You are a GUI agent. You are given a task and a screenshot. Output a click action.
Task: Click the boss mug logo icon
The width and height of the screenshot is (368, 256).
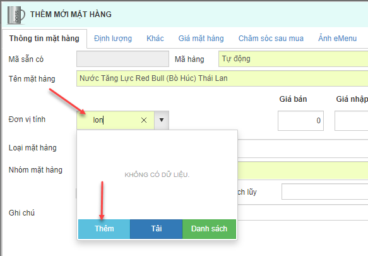[16, 15]
